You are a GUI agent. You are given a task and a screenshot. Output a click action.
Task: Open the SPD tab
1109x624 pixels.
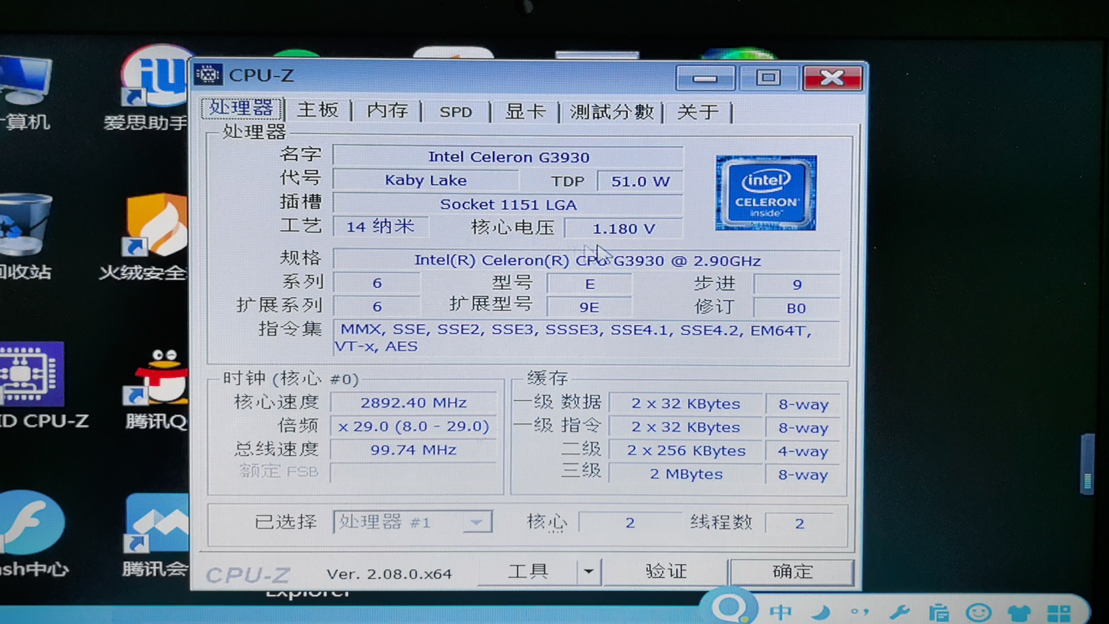(456, 112)
